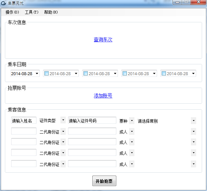Screen dimensions: 207x191
Task: Open first passenger's seat class dropdown
Action: coord(194,131)
